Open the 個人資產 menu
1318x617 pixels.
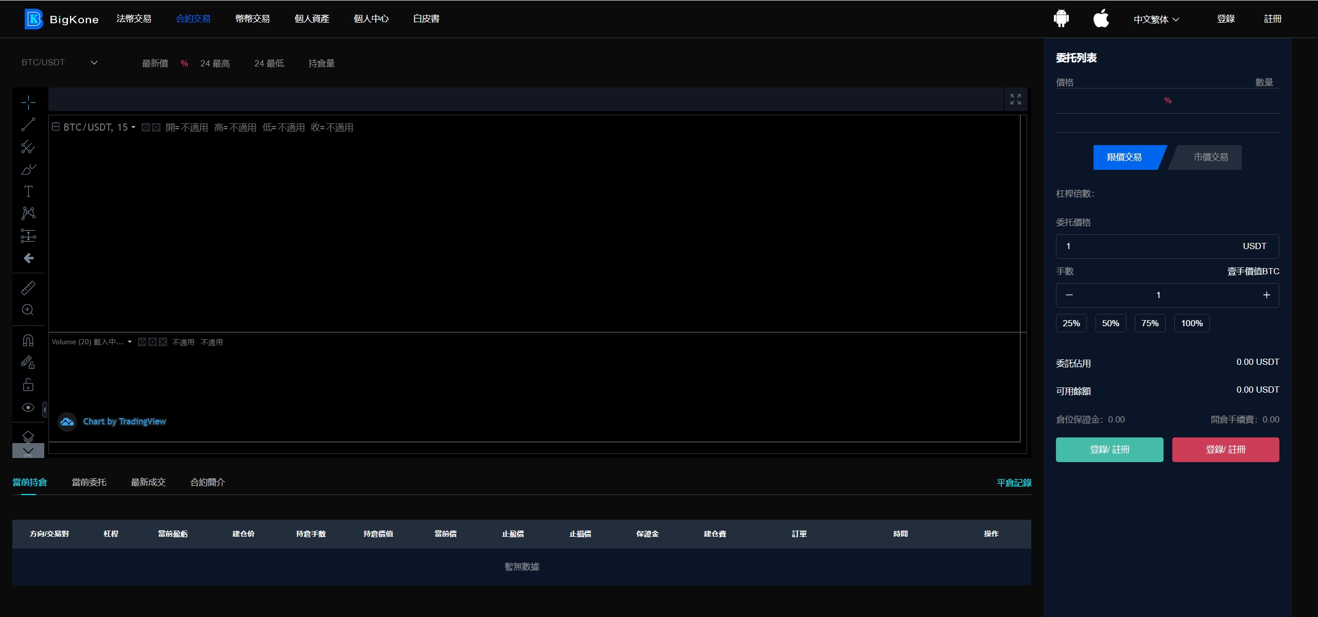312,19
